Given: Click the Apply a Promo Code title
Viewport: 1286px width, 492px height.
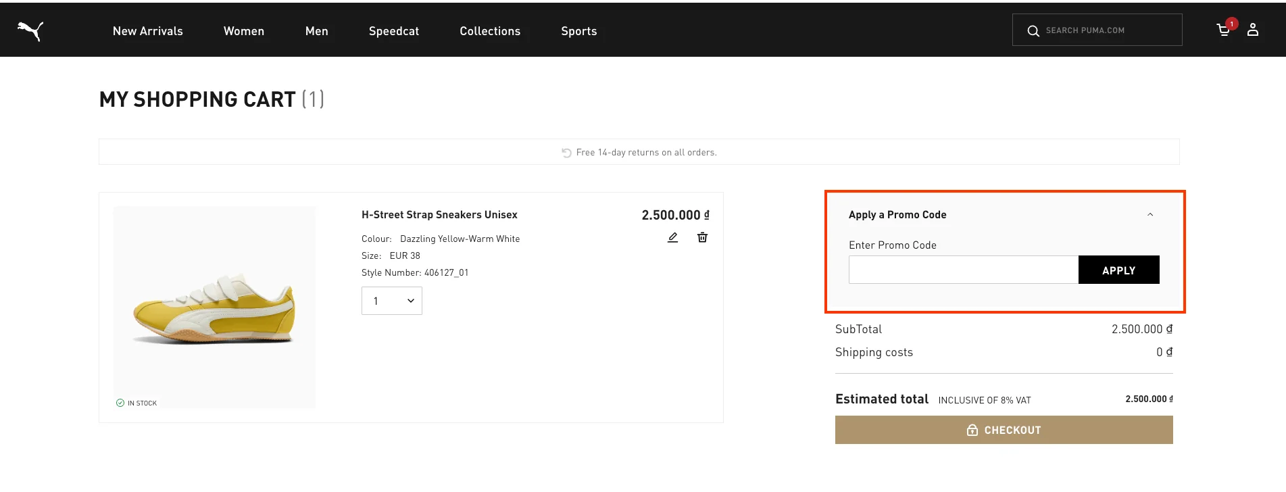Looking at the screenshot, I should point(897,215).
